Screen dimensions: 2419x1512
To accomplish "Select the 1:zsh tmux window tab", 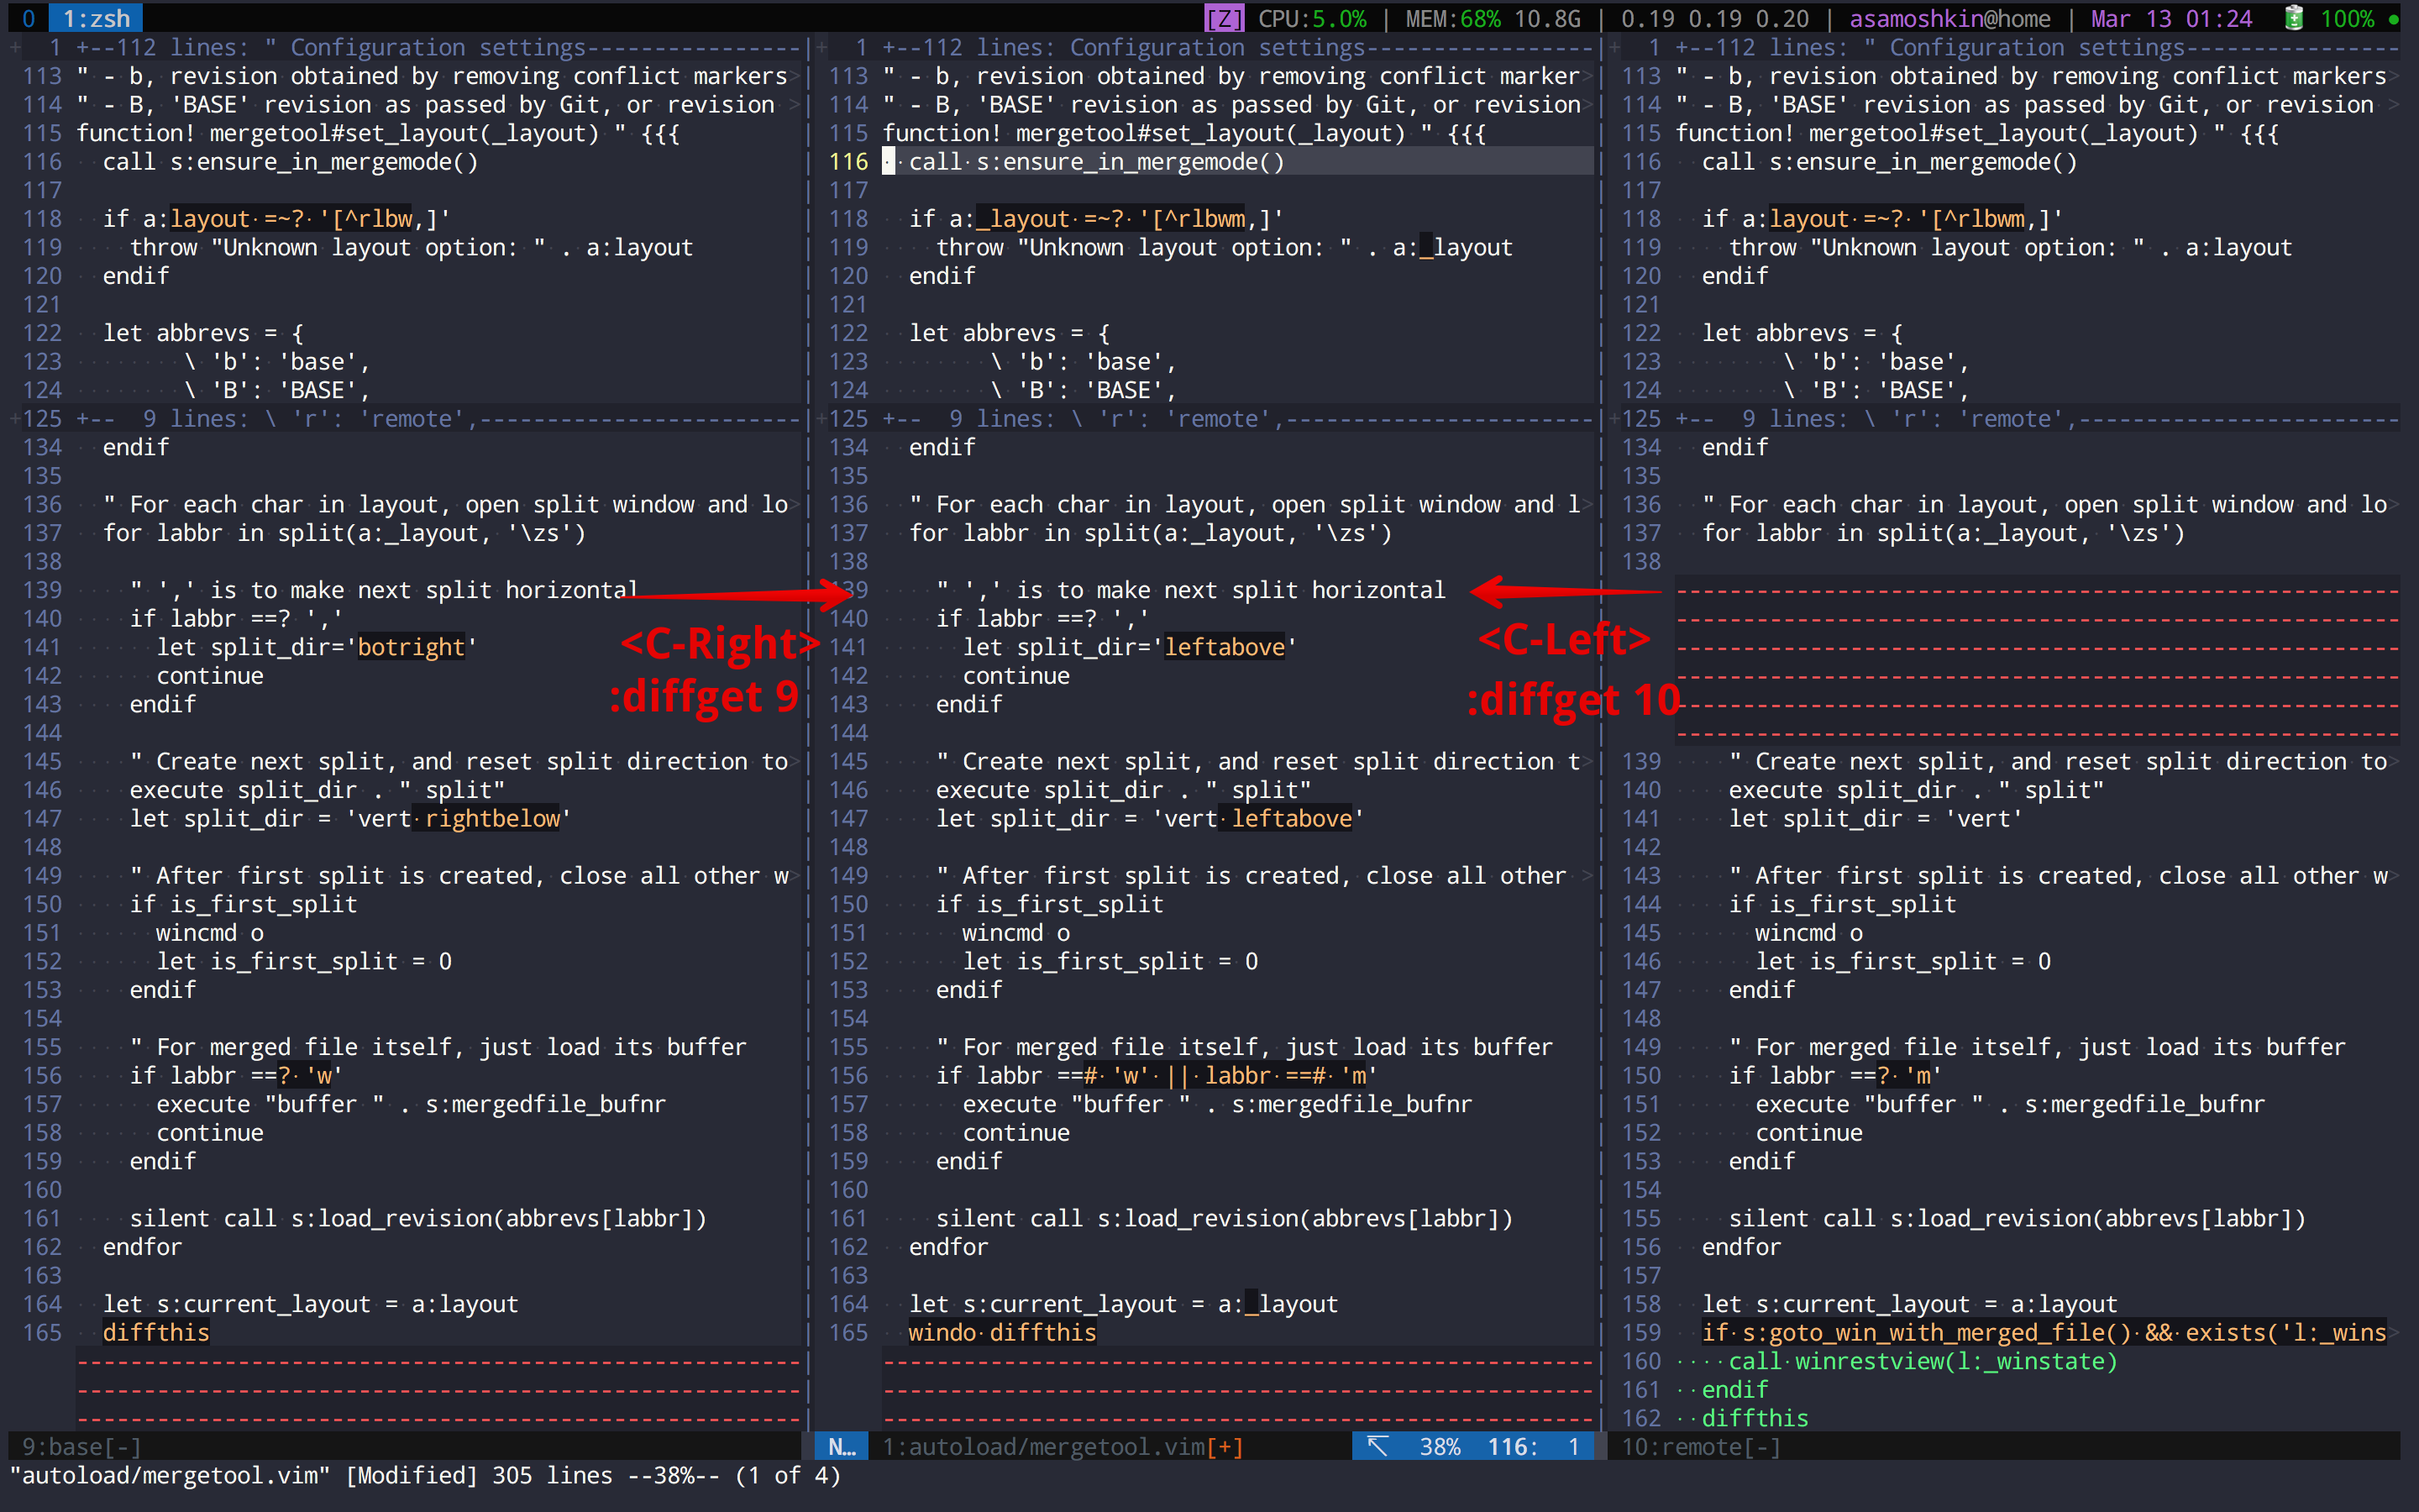I will [x=96, y=18].
